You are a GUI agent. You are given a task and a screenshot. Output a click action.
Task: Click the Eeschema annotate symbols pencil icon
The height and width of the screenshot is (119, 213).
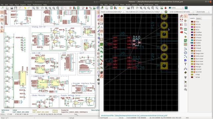click(83, 8)
